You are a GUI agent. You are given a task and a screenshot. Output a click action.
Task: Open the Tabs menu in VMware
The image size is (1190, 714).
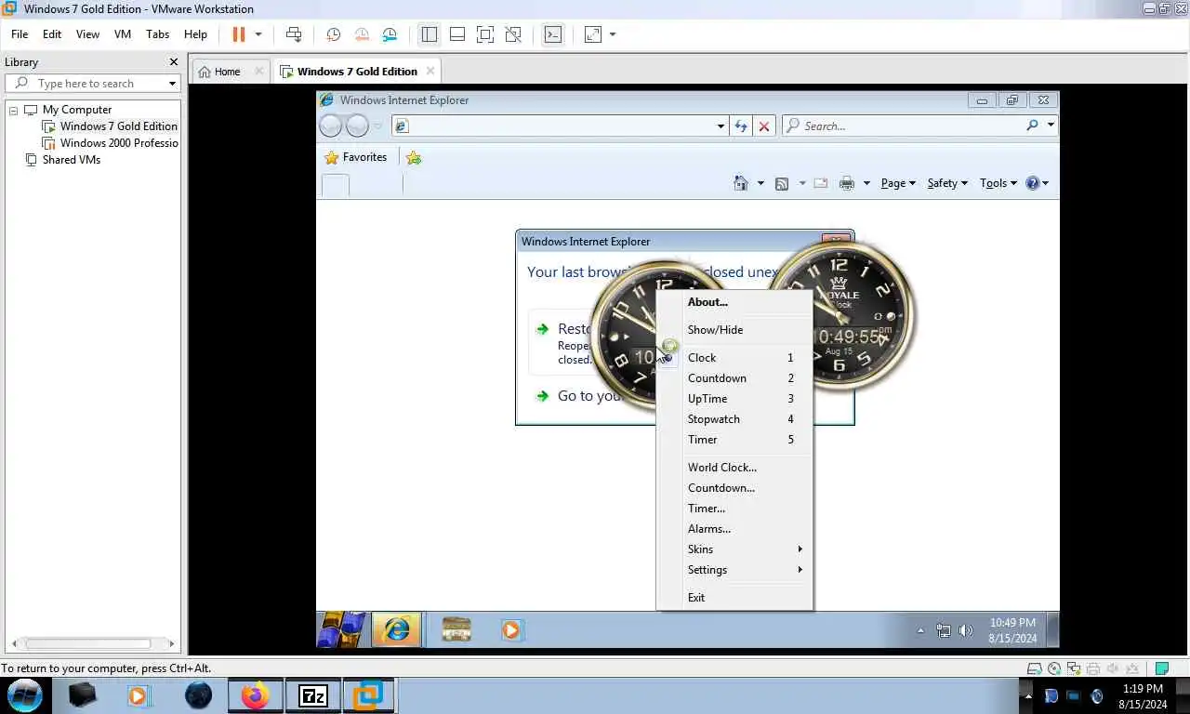tap(157, 34)
